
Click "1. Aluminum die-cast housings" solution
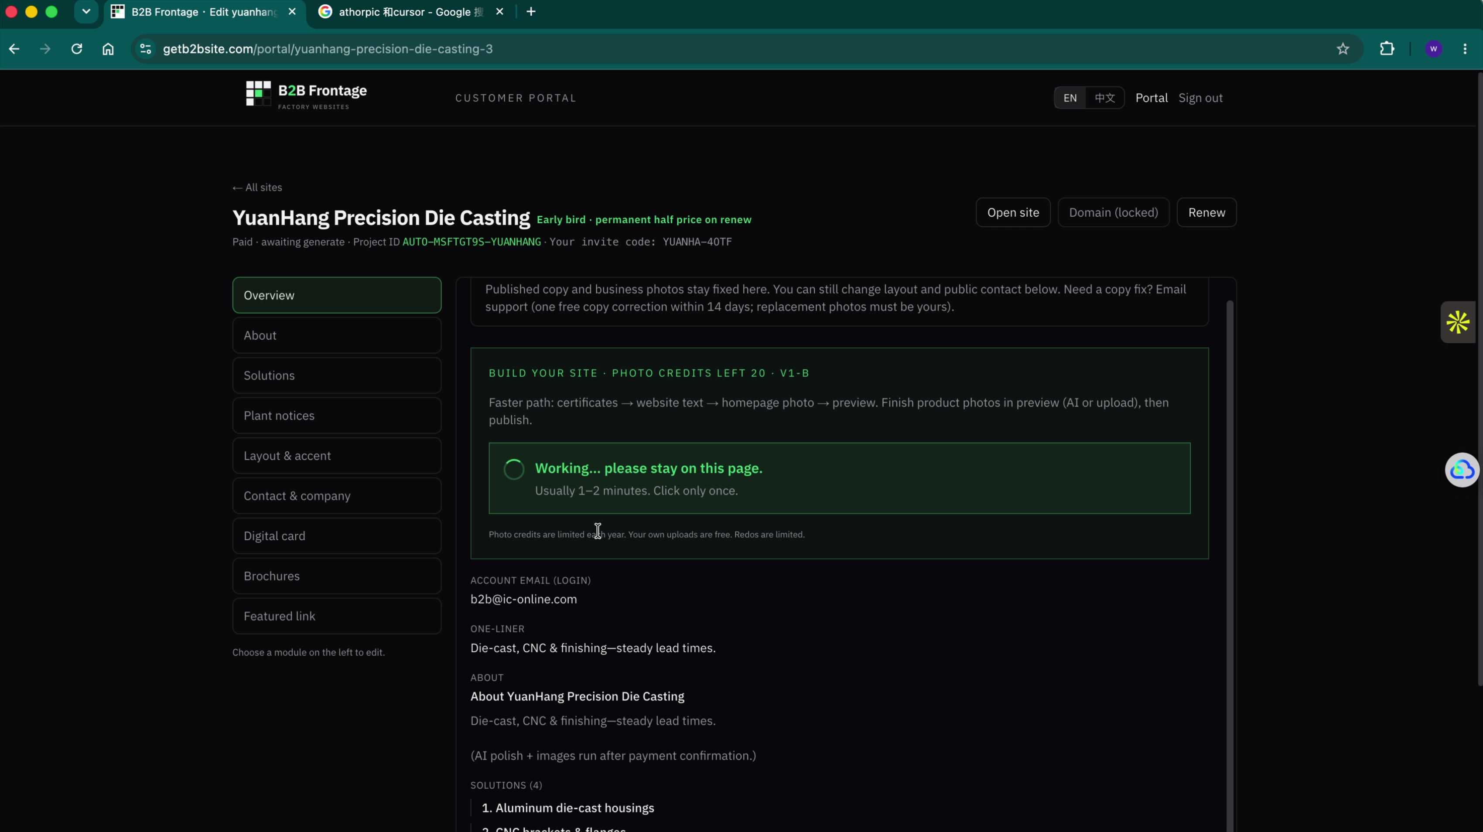click(567, 808)
